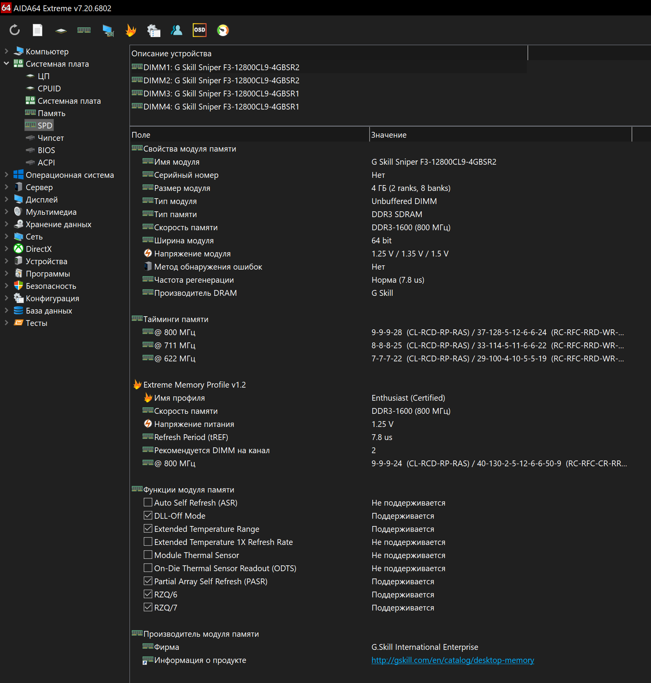Click the computer icon beside Компьютер
This screenshot has height=683, width=651.
(19, 51)
